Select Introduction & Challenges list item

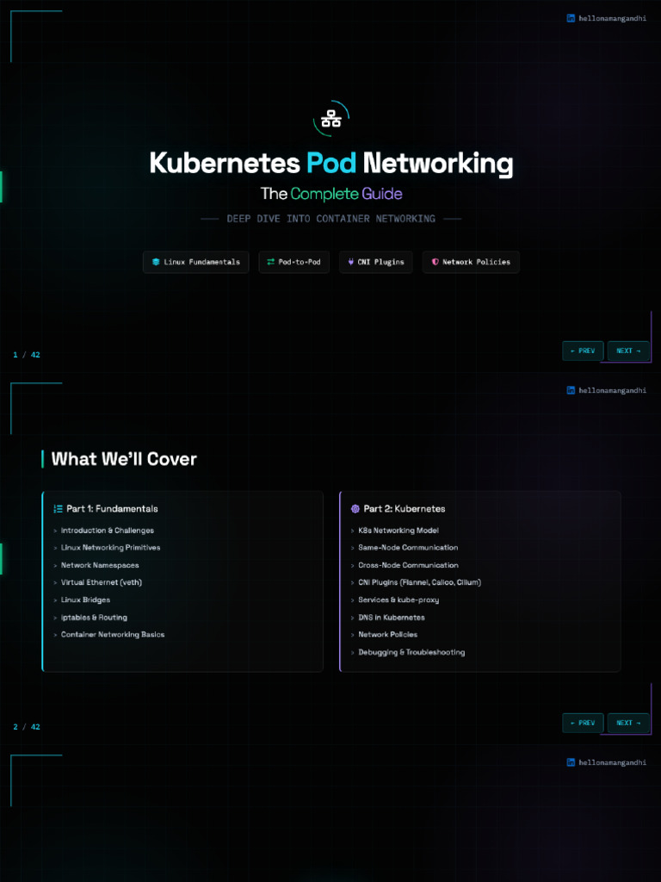[108, 531]
